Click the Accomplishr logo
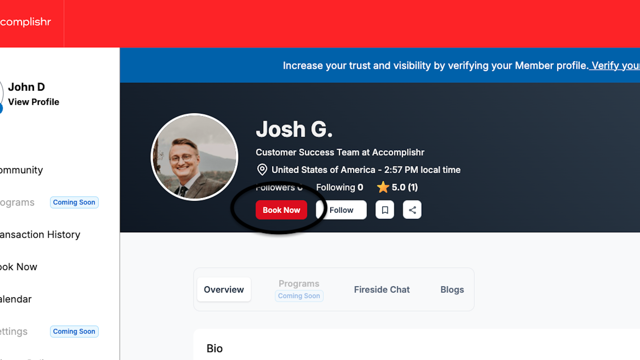Viewport: 640px width, 360px height. (x=25, y=22)
